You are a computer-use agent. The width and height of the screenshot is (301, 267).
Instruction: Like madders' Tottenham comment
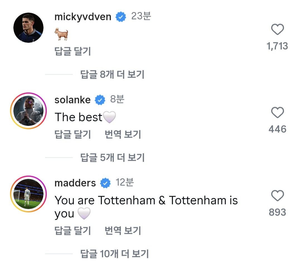click(277, 196)
